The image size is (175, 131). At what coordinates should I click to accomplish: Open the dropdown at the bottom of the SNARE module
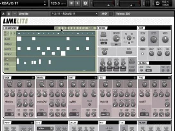[42, 114]
